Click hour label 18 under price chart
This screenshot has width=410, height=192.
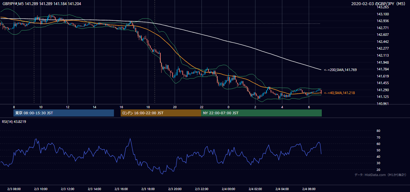(148, 107)
